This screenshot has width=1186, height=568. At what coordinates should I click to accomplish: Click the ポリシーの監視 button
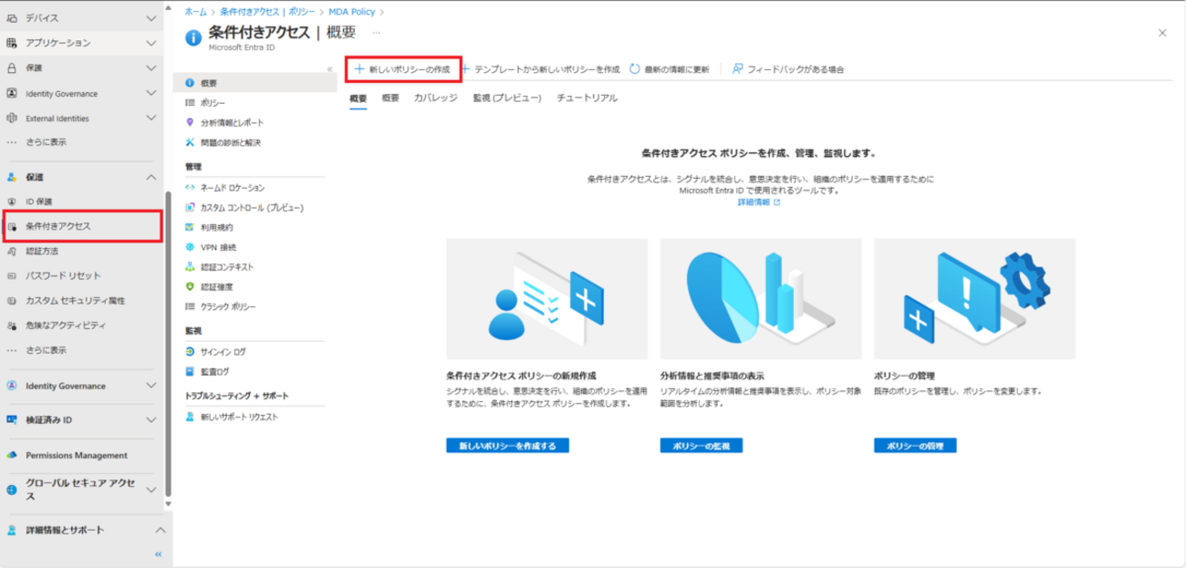(x=701, y=446)
